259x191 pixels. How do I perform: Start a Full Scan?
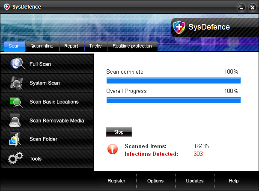[47, 64]
